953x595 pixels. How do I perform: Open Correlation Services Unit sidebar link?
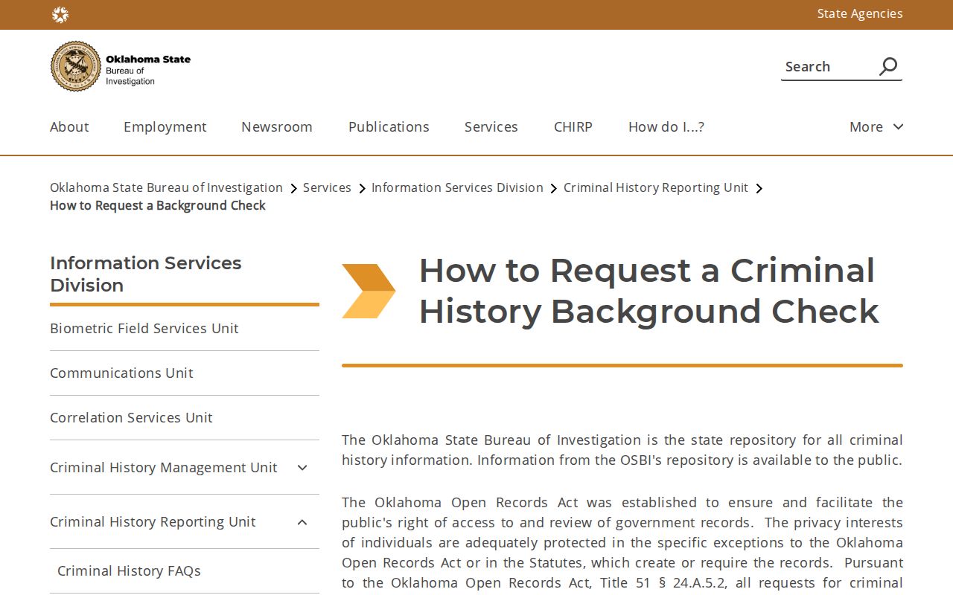131,417
